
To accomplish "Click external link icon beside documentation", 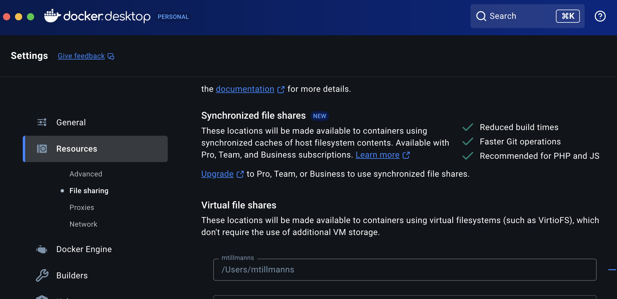I will click(281, 89).
